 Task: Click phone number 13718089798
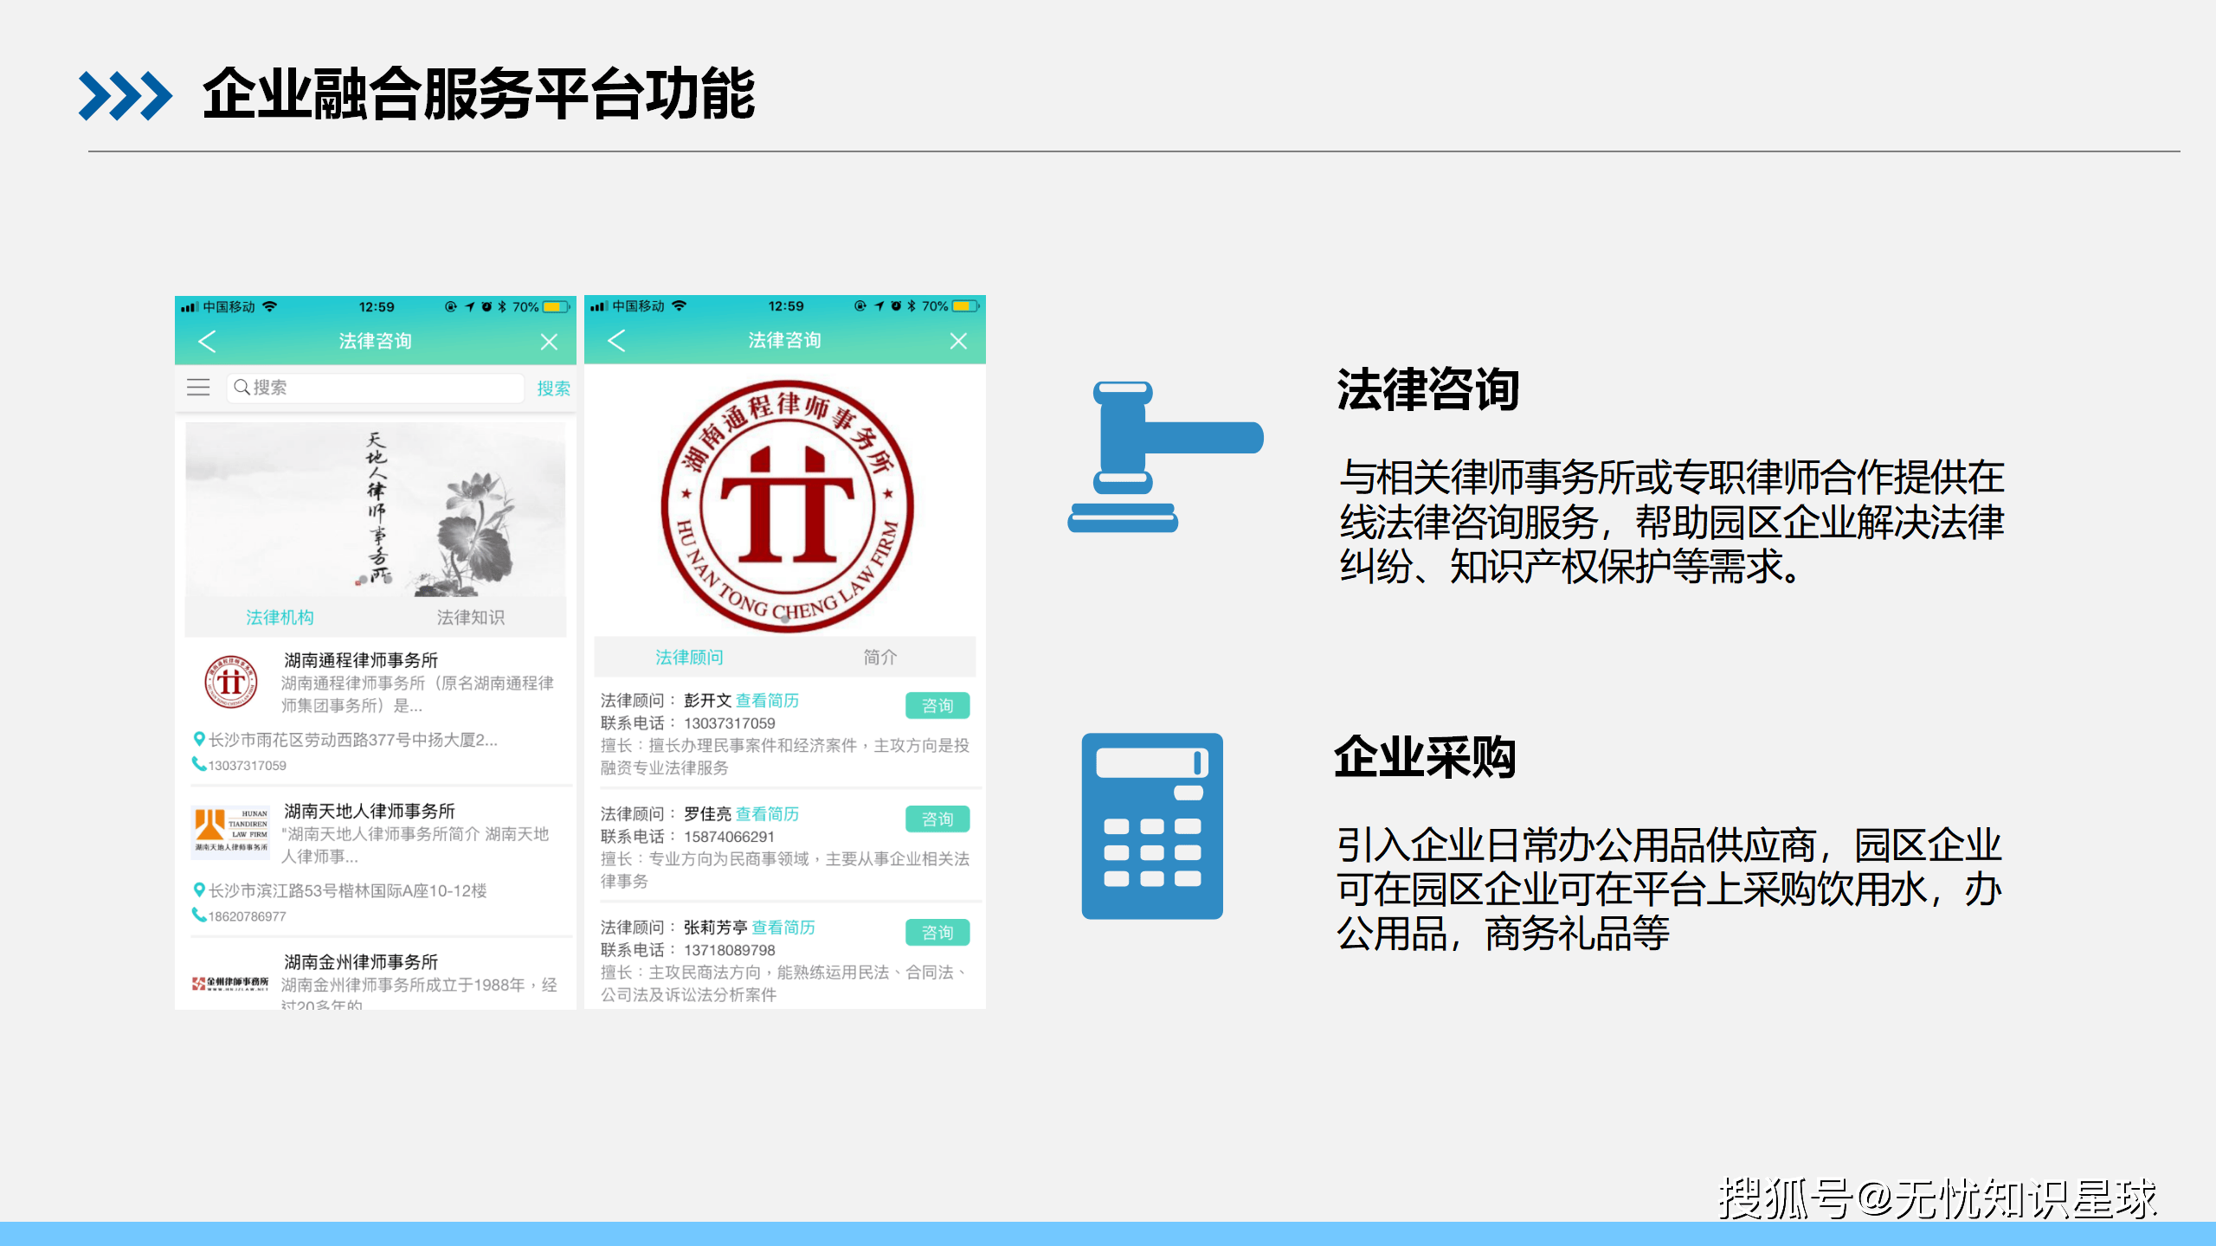click(729, 950)
